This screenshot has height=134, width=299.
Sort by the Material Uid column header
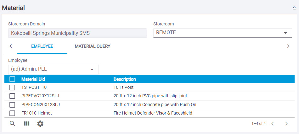[x=33, y=79]
